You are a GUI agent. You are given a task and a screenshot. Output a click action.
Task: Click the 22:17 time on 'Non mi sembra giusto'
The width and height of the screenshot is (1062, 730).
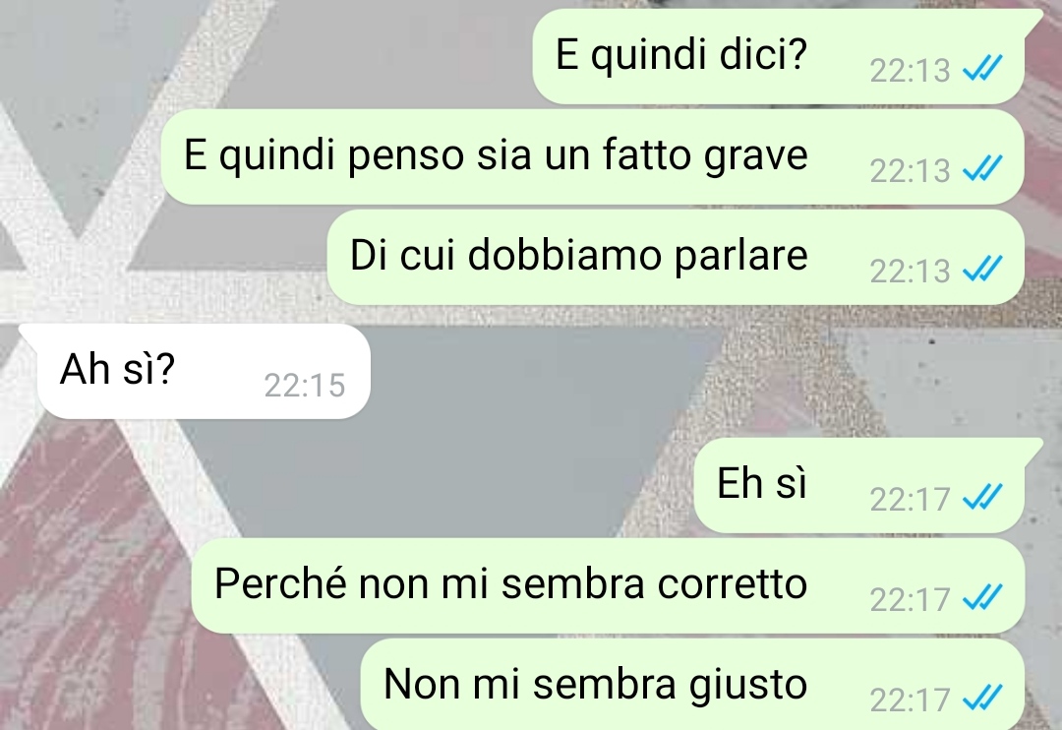point(911,700)
